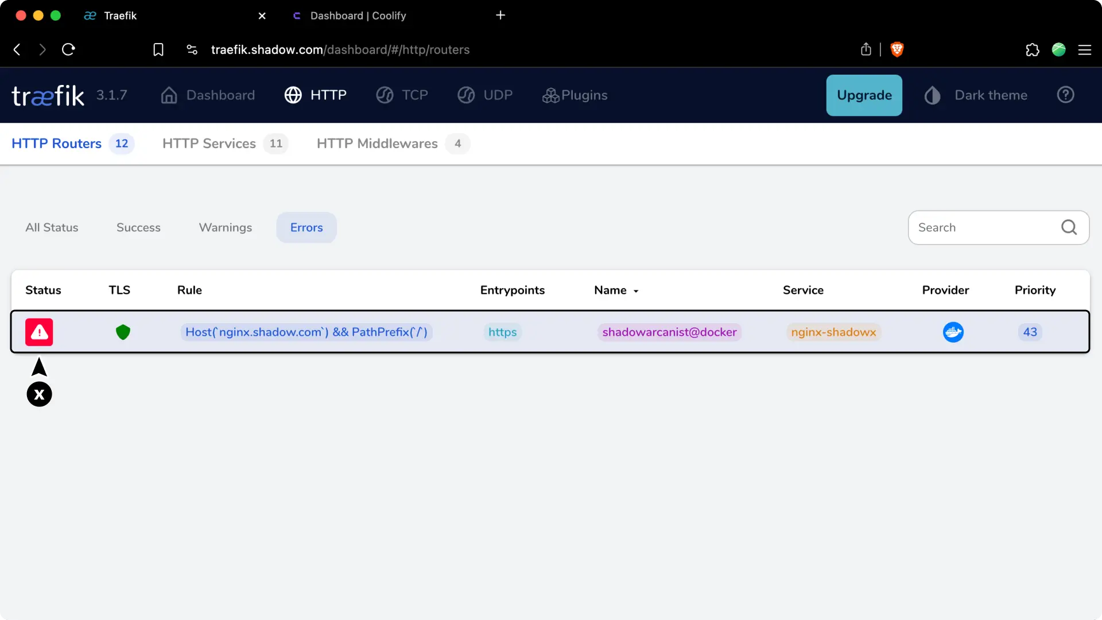
Task: Open site settings icon in address bar
Action: (x=192, y=49)
